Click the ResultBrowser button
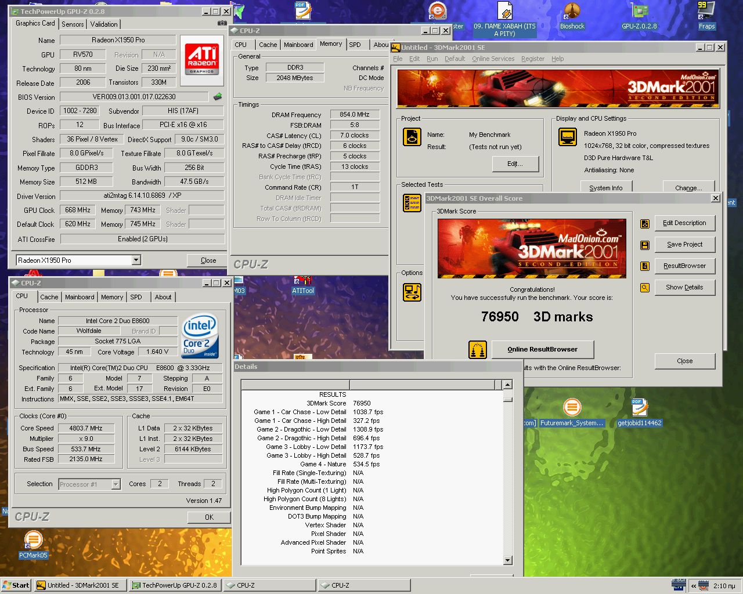Viewport: 743px width, 594px height. tap(684, 266)
